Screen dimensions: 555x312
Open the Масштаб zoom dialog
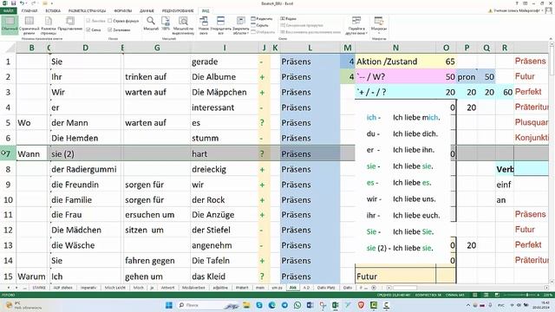[151, 23]
